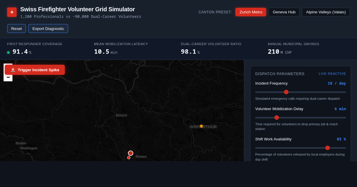This screenshot has width=357, height=187.
Task: Click the CANTON PRESET label
Action: 215,12
